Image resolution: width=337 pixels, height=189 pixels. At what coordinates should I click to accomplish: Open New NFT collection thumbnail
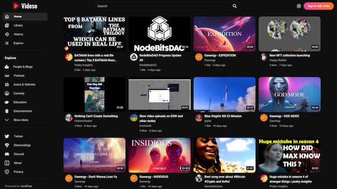[289, 34]
